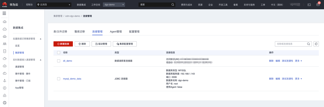324x107 pixels.
Task: Open the cloud shell terminal icon
Action: [309, 5]
